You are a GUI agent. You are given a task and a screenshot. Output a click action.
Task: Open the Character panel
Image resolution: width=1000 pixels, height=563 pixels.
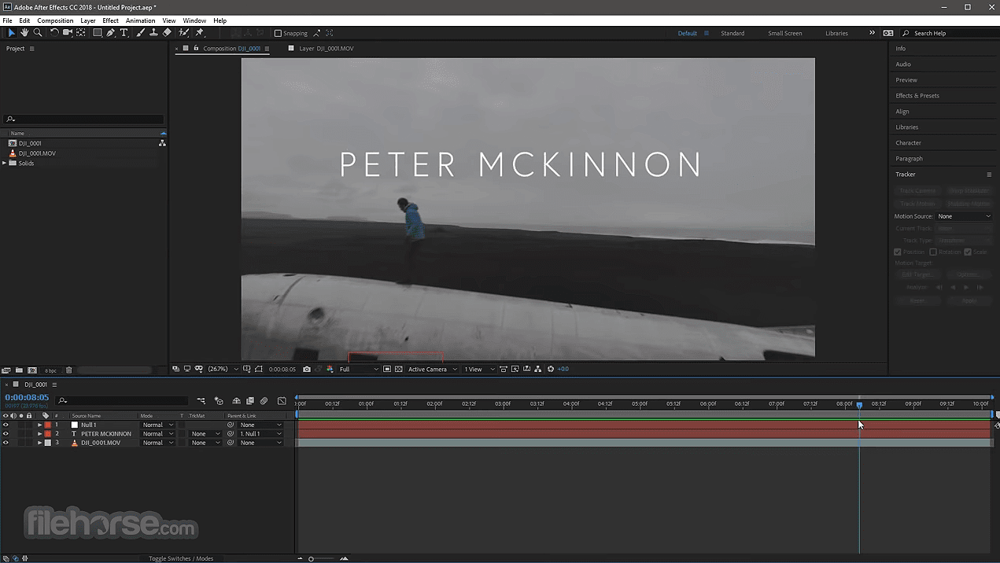point(908,143)
